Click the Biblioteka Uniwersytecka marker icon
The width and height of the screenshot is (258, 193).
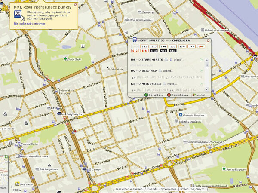coord(203,31)
